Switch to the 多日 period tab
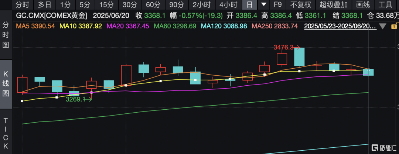This screenshot has width=399, height=154. click(x=45, y=4)
